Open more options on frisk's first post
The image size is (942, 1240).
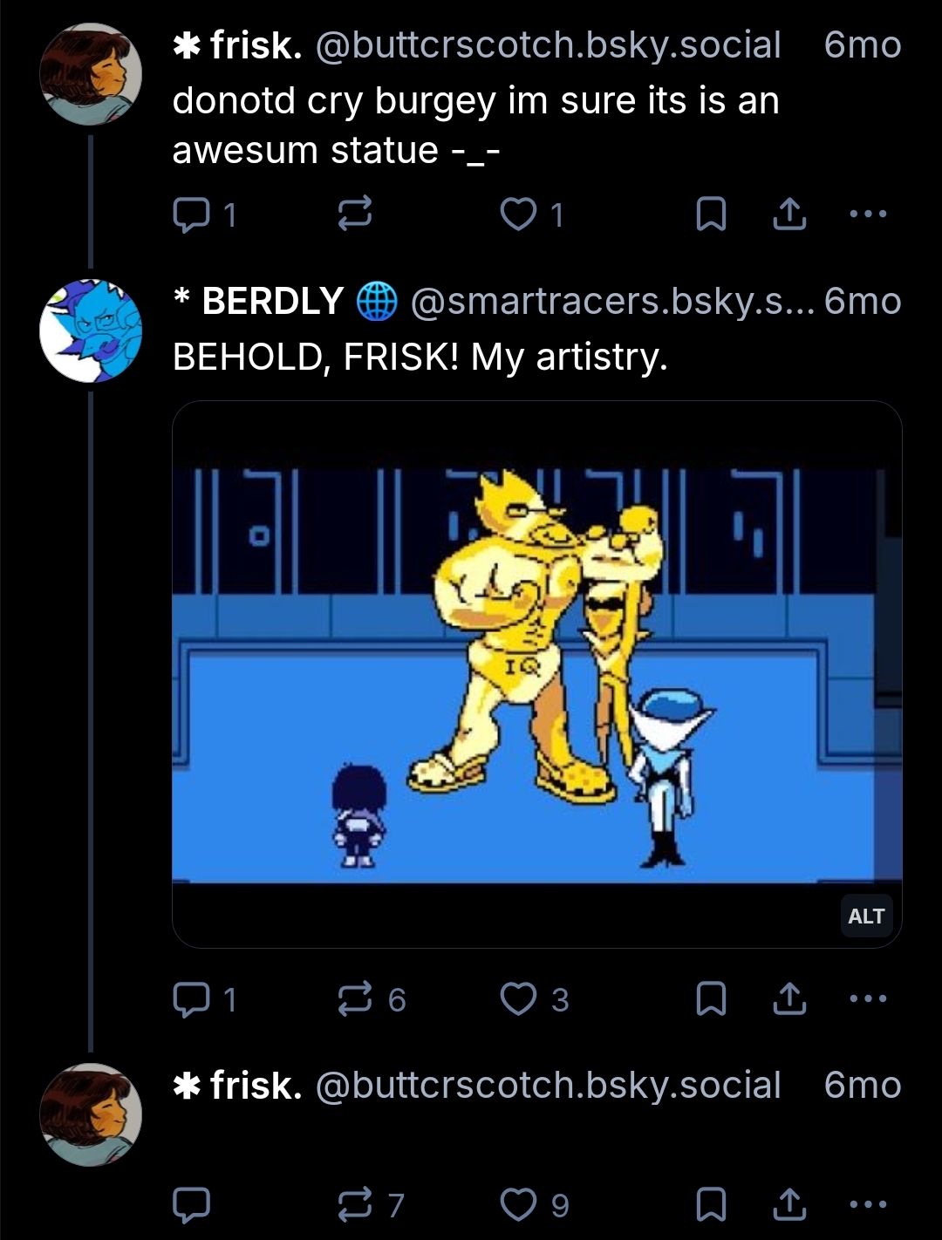[x=868, y=214]
